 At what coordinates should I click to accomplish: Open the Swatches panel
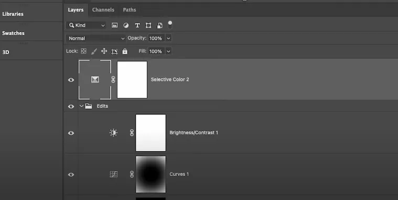coord(14,33)
